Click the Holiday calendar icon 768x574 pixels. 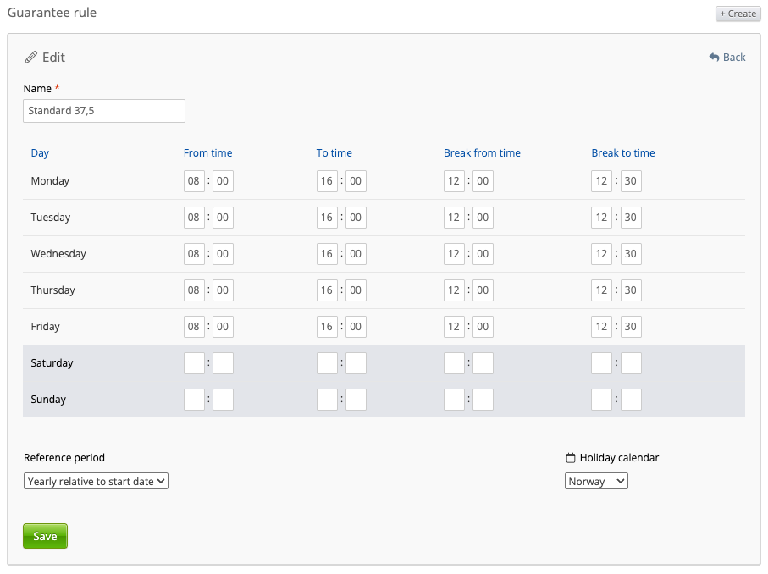[x=571, y=458]
